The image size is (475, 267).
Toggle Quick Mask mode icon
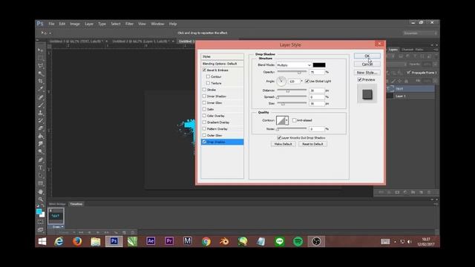tap(40, 222)
